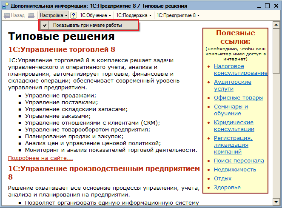Open the Отдых link

(x=222, y=179)
